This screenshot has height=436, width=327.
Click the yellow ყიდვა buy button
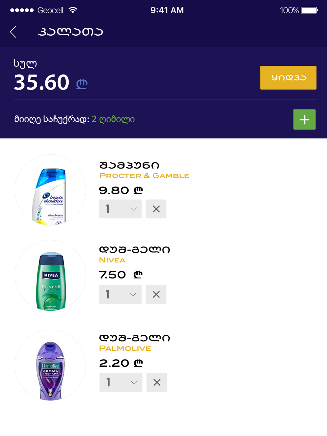click(288, 77)
